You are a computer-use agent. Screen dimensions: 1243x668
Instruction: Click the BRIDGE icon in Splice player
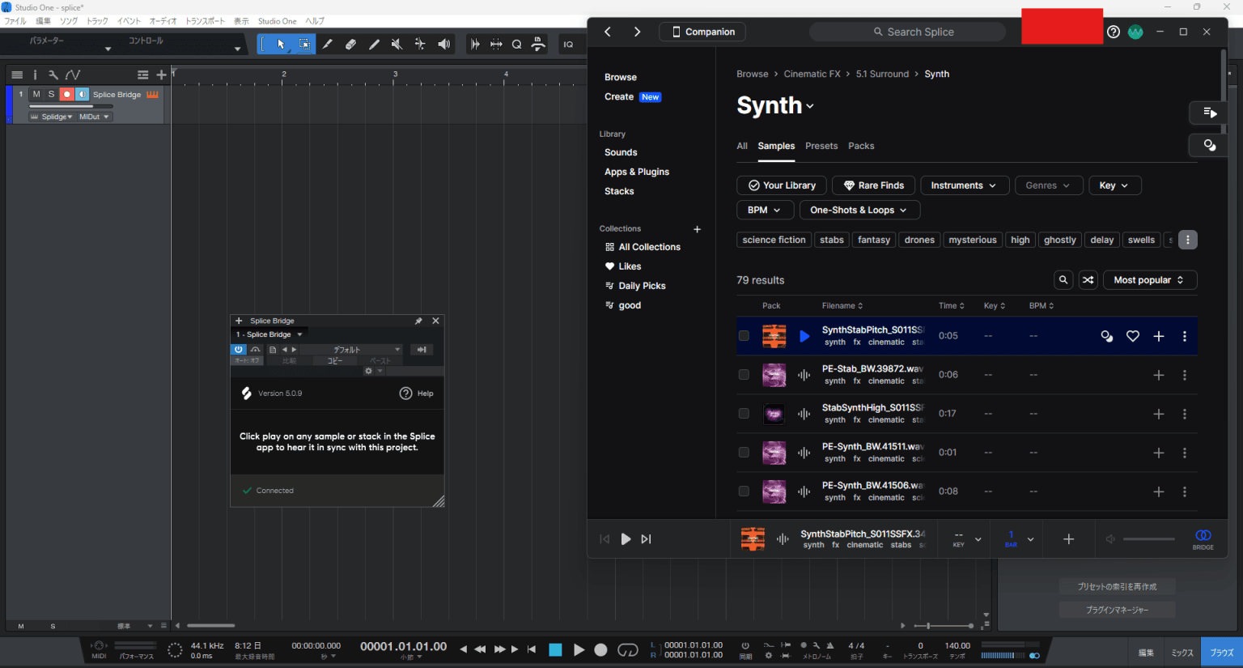coord(1203,538)
